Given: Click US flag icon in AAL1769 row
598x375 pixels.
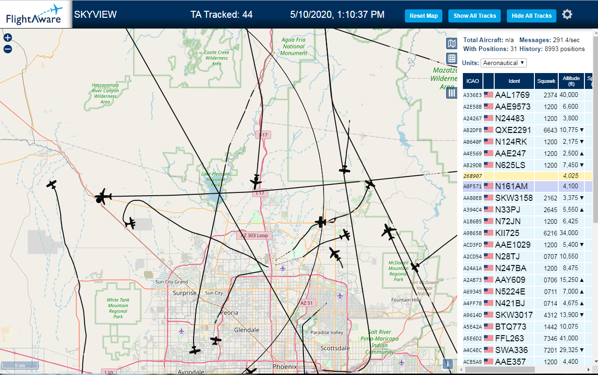Looking at the screenshot, I should 489,95.
